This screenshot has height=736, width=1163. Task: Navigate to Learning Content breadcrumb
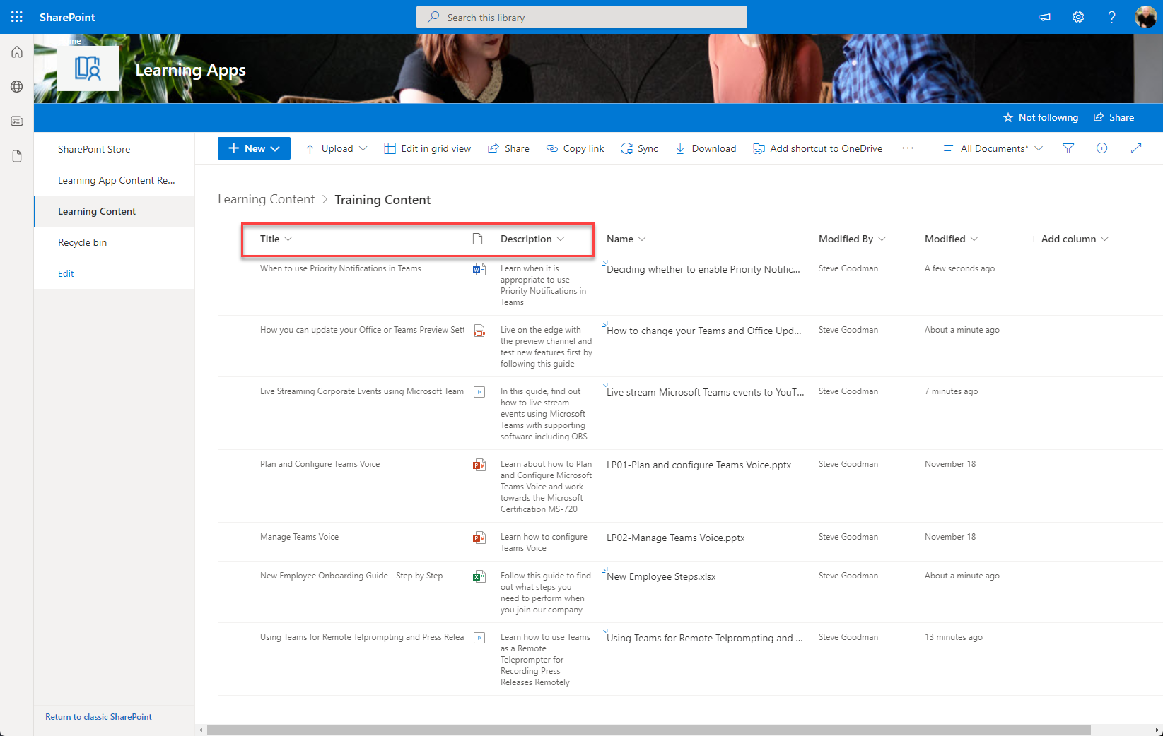(267, 199)
